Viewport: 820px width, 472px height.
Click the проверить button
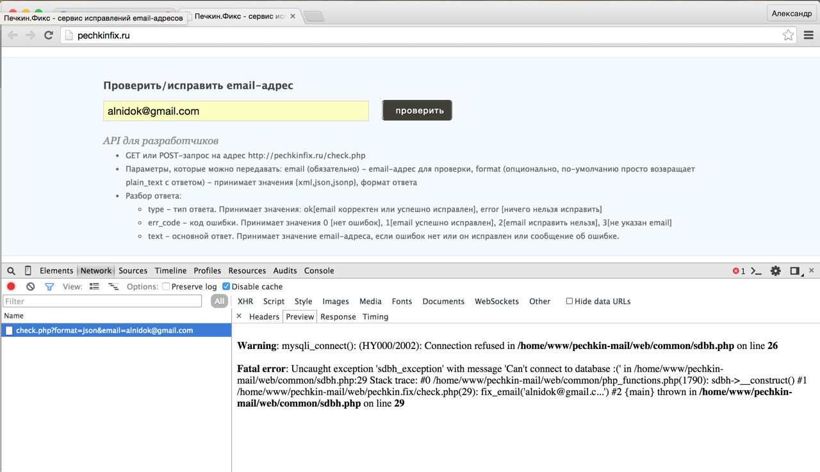coord(417,110)
